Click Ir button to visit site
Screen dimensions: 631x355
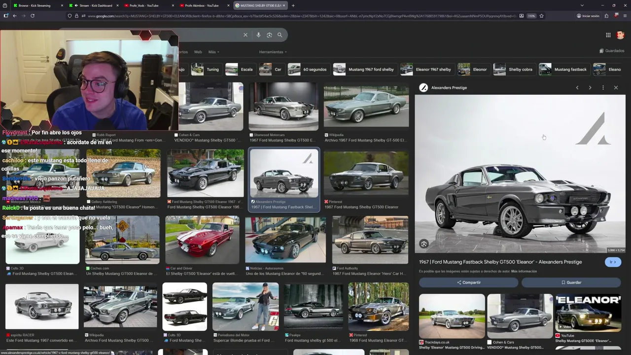pos(613,262)
